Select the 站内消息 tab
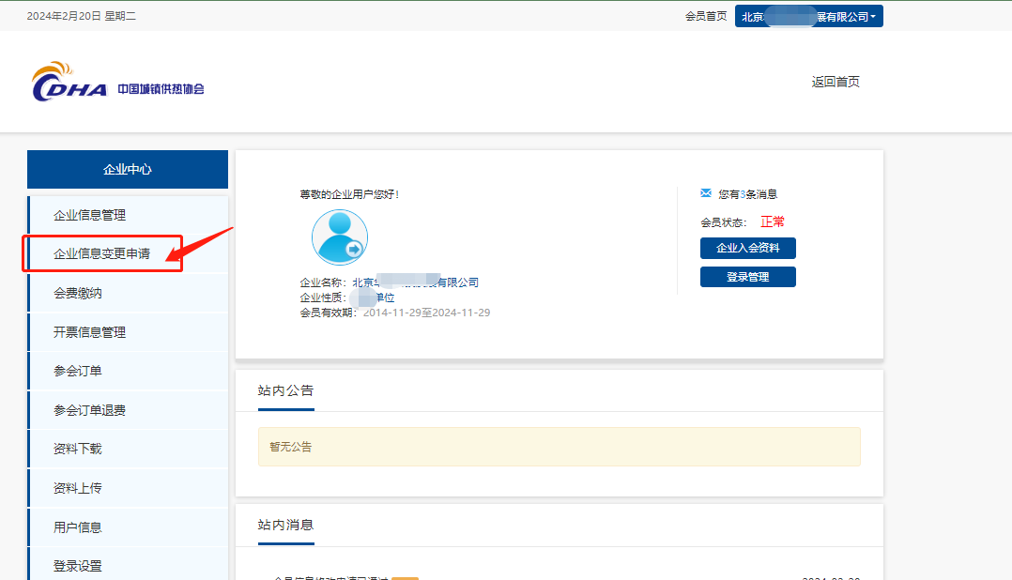 [x=286, y=526]
